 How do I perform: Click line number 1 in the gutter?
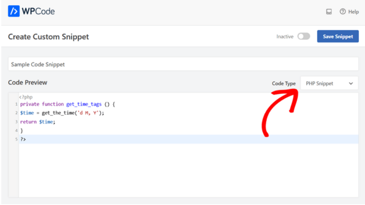coord(16,104)
